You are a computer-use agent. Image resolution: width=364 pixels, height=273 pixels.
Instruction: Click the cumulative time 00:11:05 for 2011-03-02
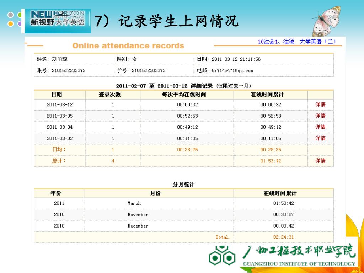[271, 138]
